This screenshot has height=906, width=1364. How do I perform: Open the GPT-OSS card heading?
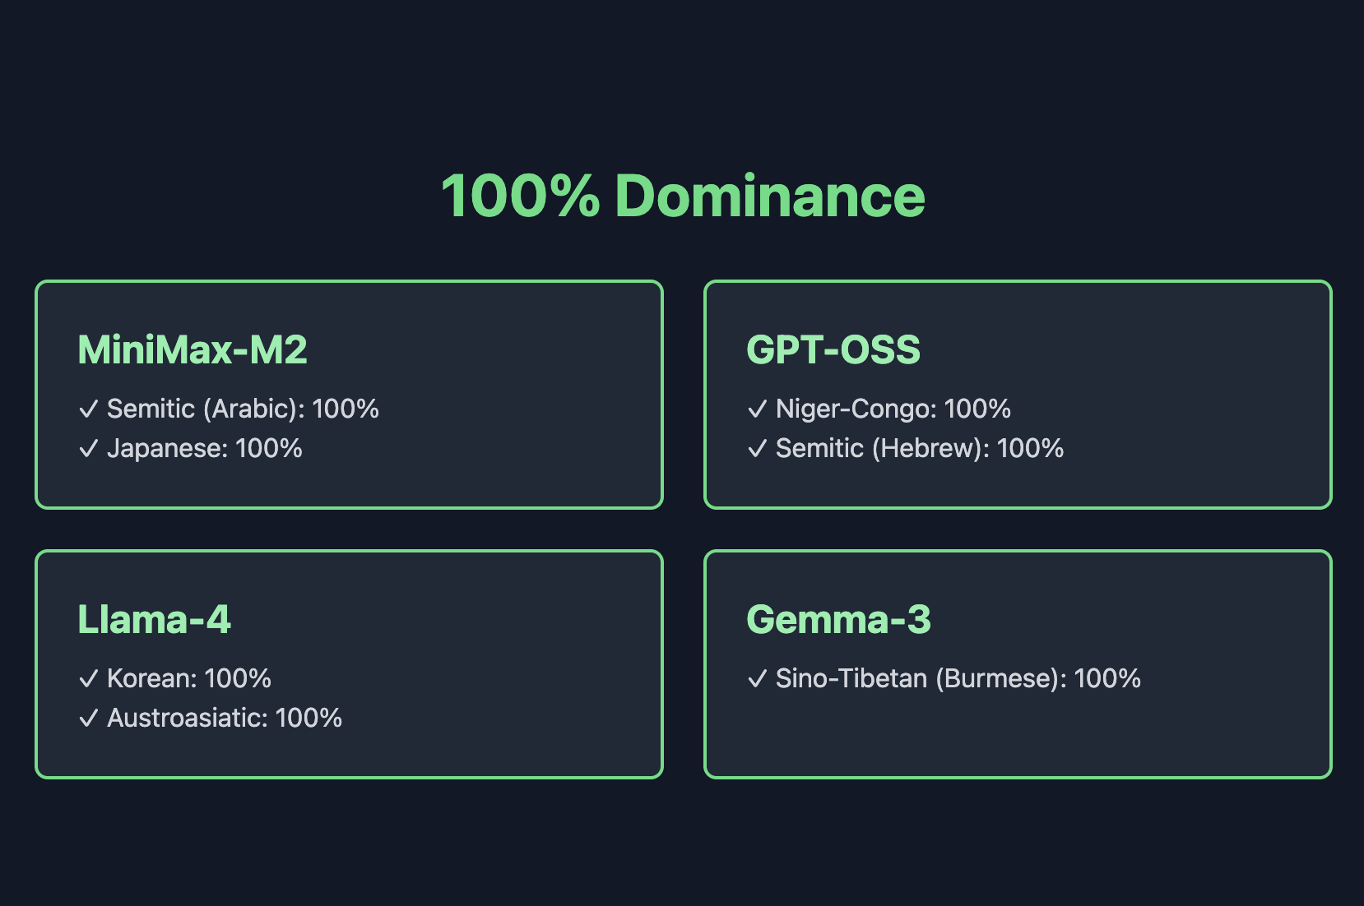pyautogui.click(x=833, y=349)
